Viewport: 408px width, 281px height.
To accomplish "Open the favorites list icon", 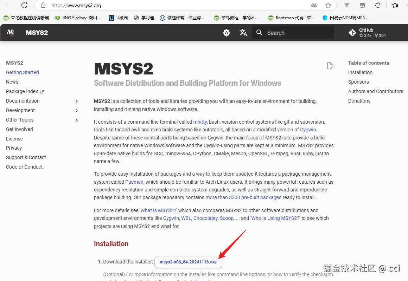I will click(x=395, y=5).
